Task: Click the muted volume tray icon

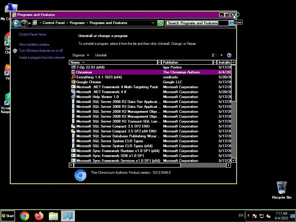Action: 268,216
